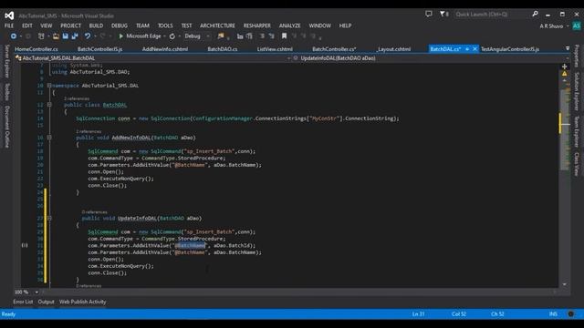Switch to the HomeController.cs tab
This screenshot has height=328, width=584.
pos(36,49)
